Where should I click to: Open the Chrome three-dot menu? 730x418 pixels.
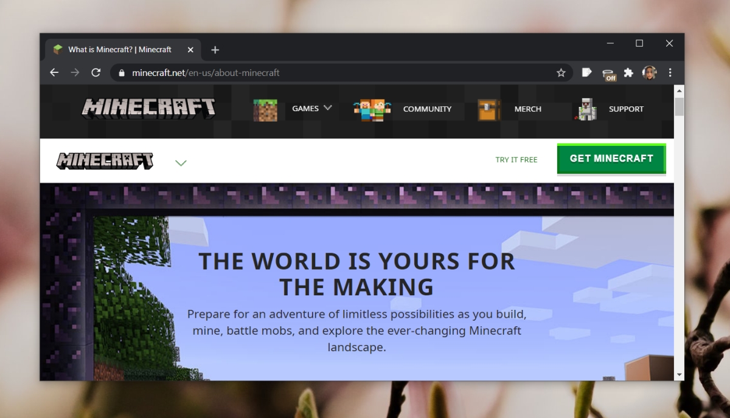[670, 73]
